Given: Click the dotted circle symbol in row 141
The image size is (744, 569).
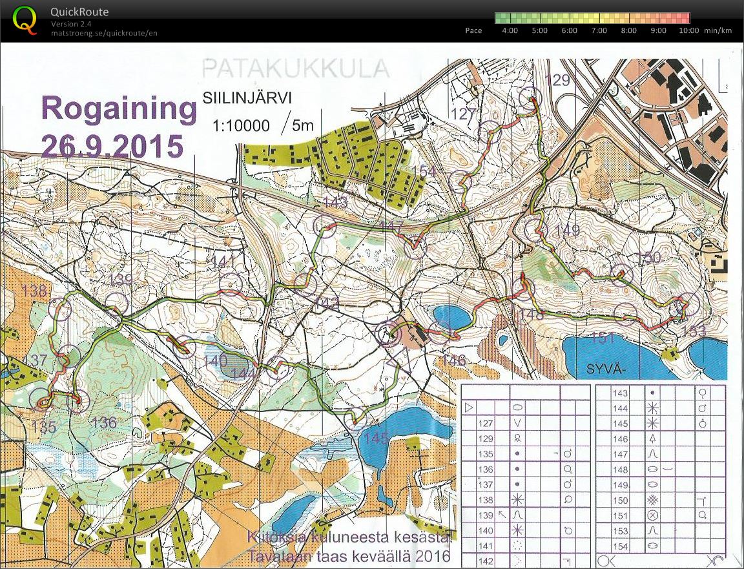Looking at the screenshot, I should (x=517, y=546).
